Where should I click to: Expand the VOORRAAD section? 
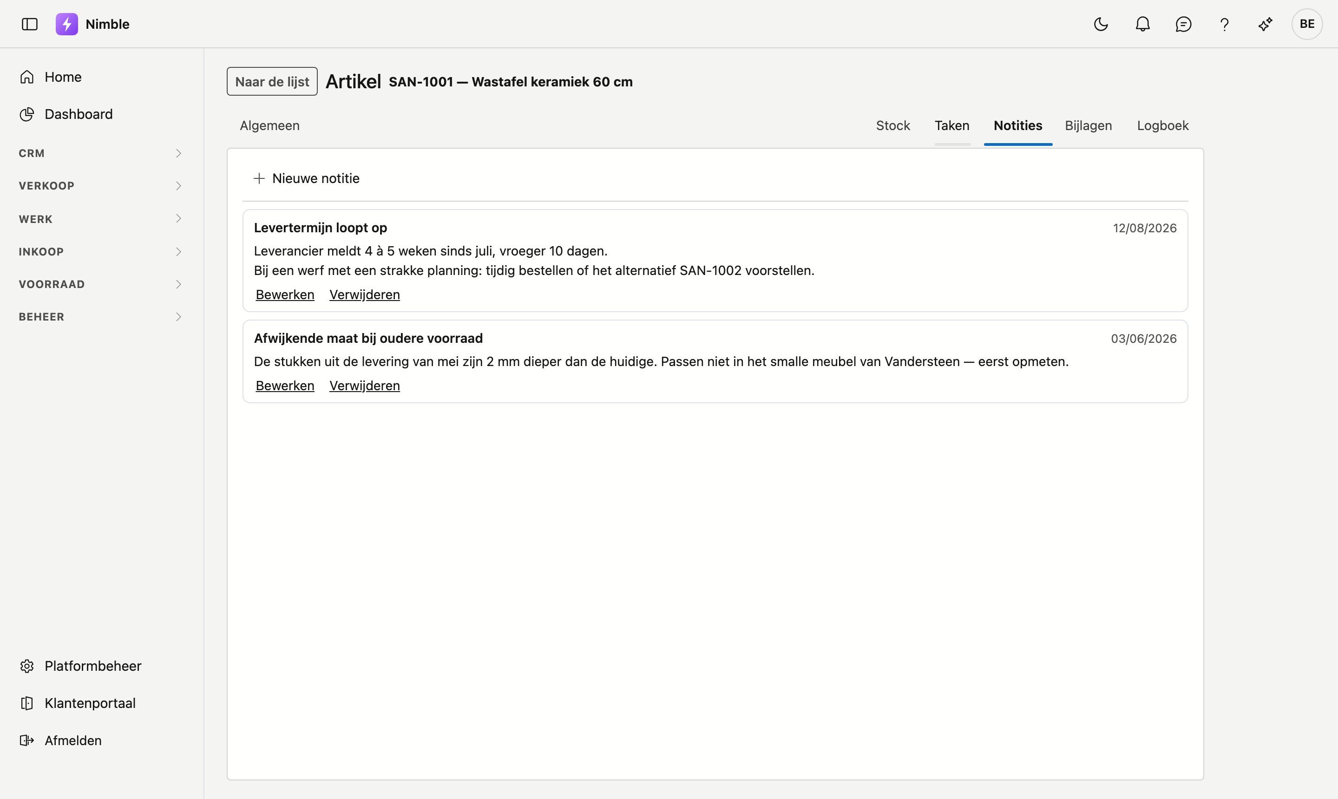click(101, 284)
